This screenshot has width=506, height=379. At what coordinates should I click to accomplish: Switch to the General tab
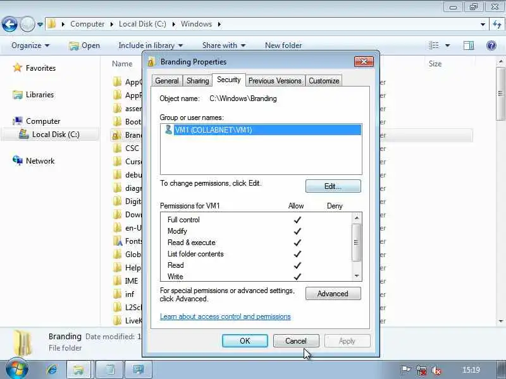tap(167, 81)
